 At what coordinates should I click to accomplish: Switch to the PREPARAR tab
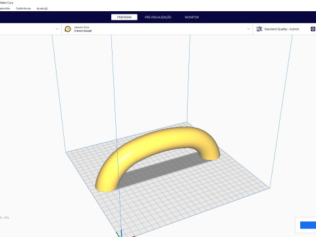click(x=124, y=17)
